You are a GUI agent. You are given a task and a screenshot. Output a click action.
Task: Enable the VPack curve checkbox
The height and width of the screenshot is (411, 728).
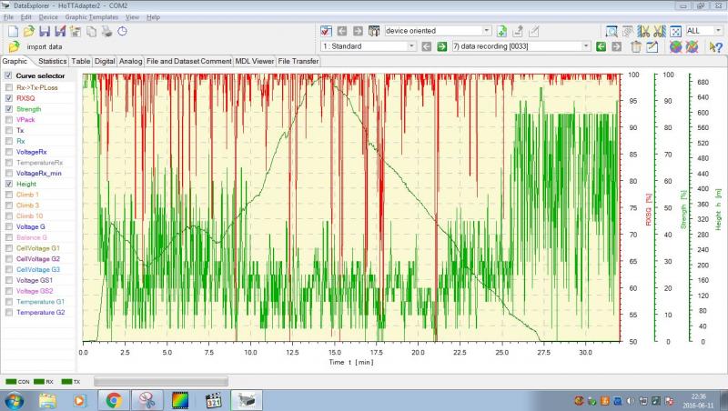click(x=9, y=119)
